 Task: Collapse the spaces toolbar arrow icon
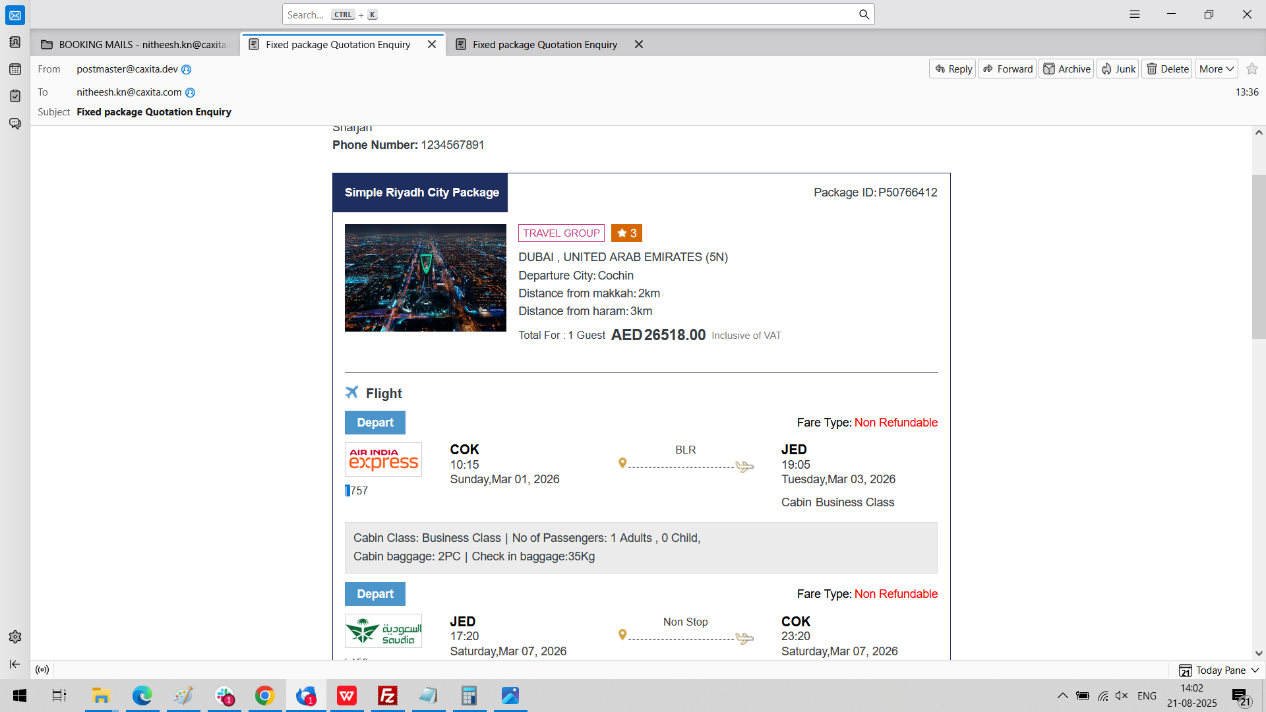(x=15, y=664)
